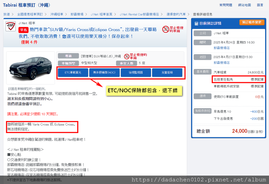Viewport: 269px width, 184px height.
Task: Click the J-net company logo icon
Action: (x=11, y=26)
